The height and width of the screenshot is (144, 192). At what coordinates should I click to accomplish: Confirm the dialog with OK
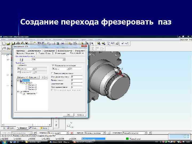pos(69,115)
